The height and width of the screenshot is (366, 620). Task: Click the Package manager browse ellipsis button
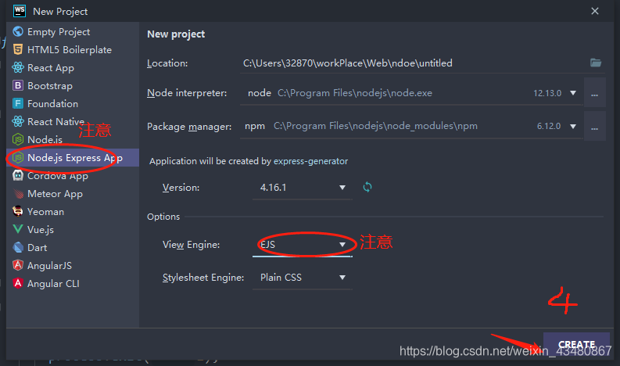pos(595,126)
